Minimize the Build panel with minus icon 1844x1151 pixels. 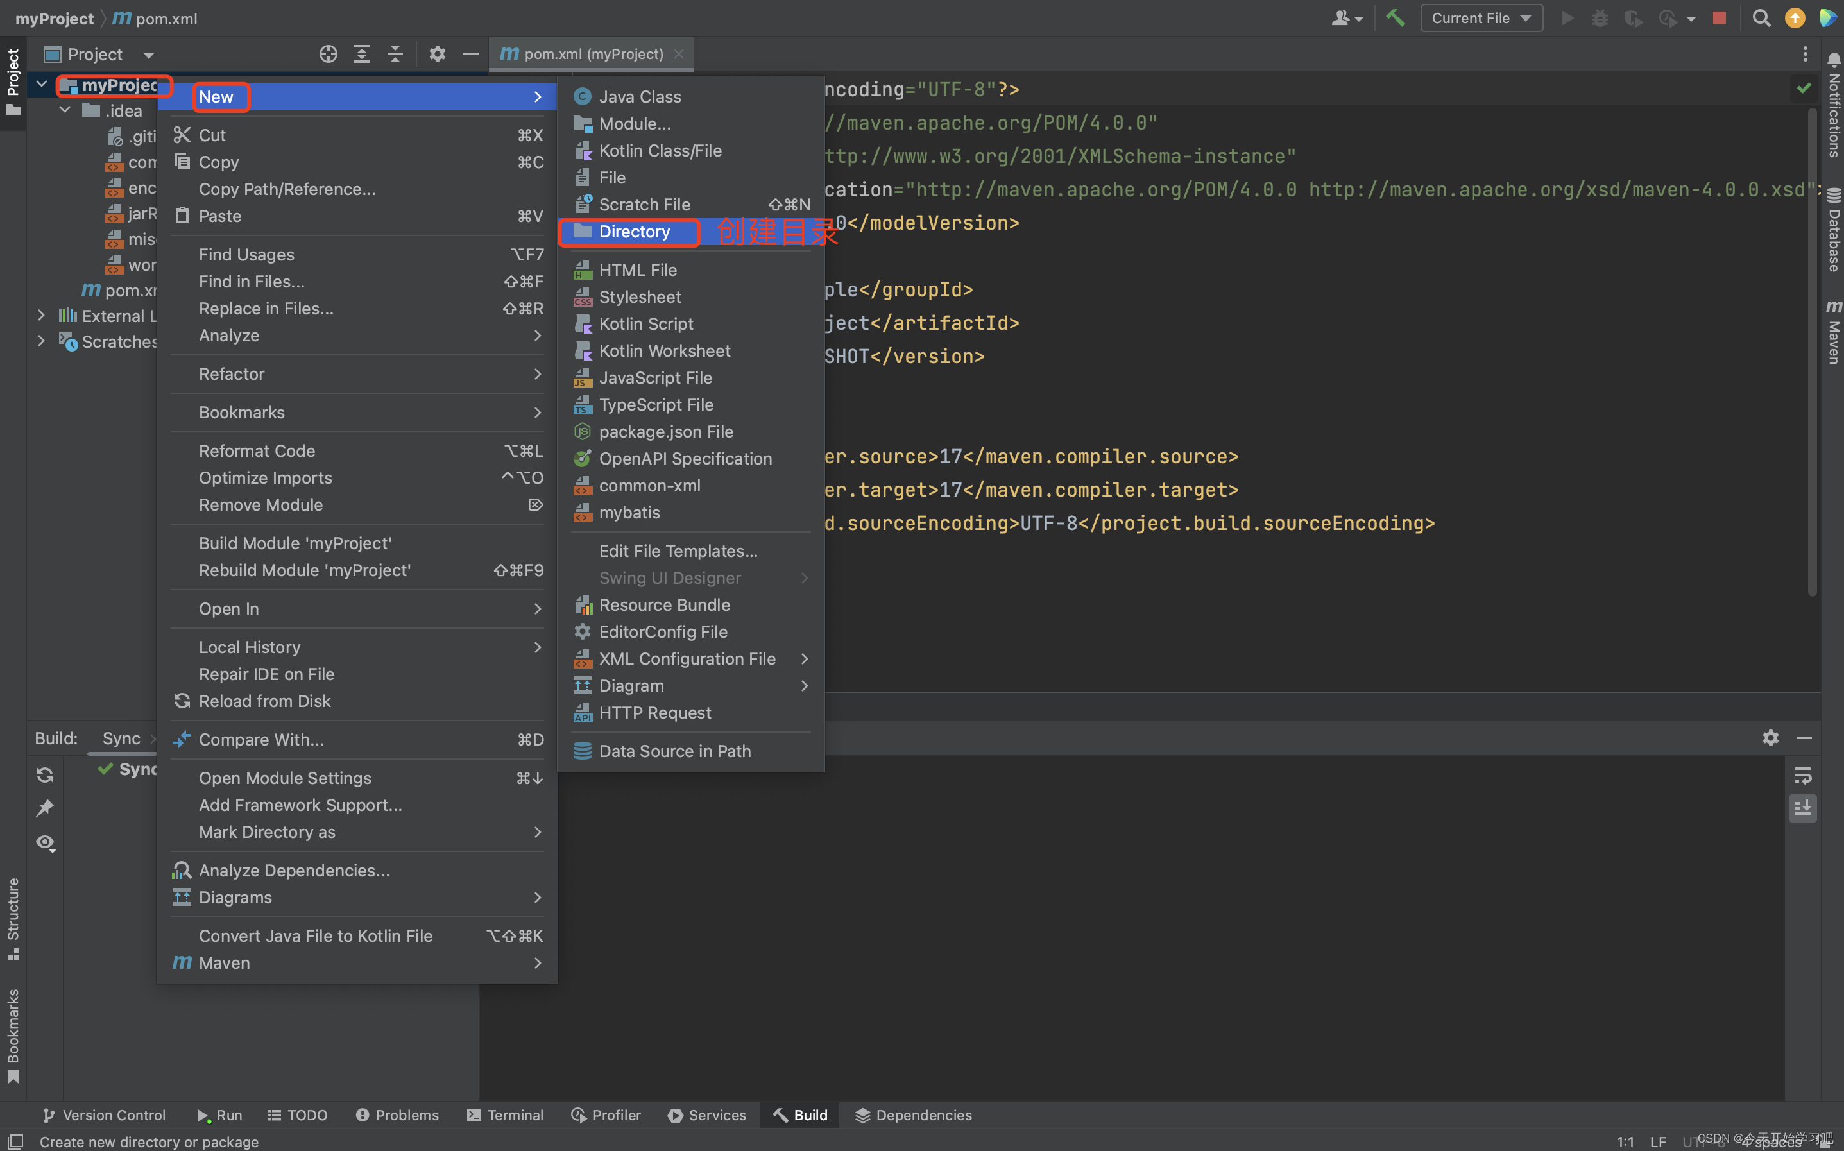point(1804,738)
